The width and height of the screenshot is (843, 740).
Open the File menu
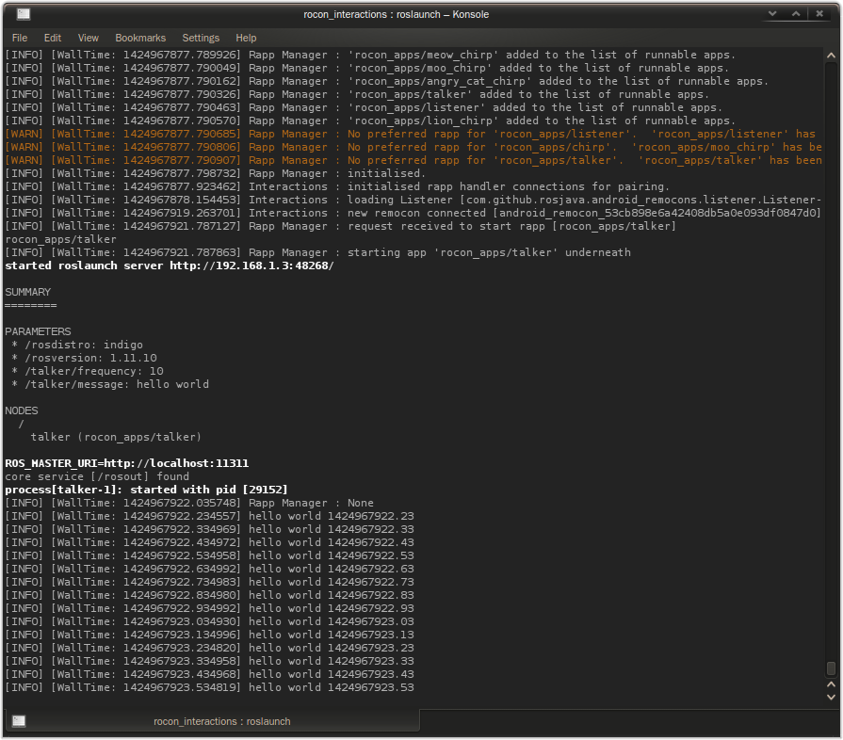pos(20,38)
